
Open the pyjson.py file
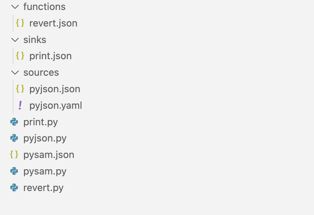[x=45, y=138]
